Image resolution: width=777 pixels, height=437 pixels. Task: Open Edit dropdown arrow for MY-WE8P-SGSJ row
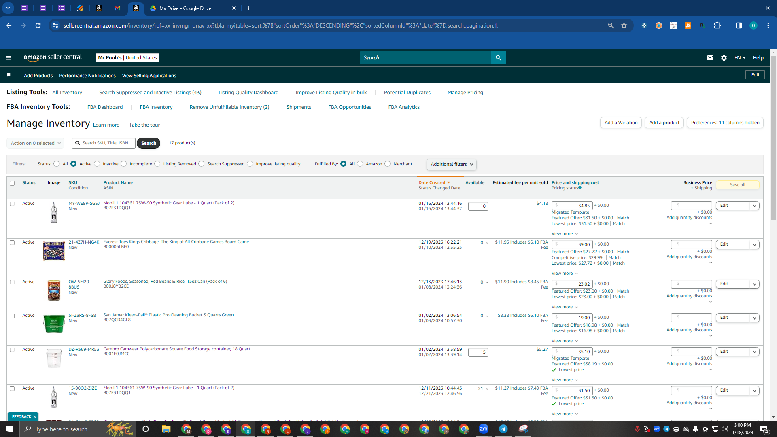click(x=754, y=206)
